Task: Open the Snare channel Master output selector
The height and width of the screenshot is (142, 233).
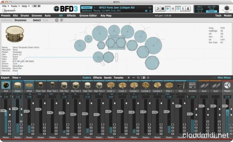Action: (17, 137)
